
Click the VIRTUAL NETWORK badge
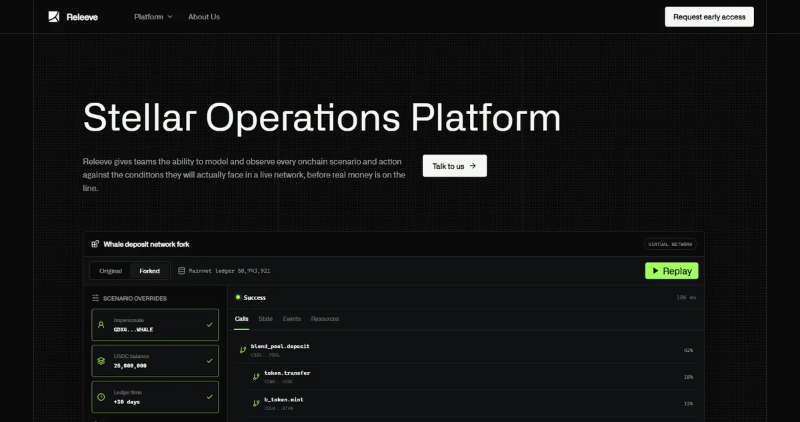tap(671, 245)
